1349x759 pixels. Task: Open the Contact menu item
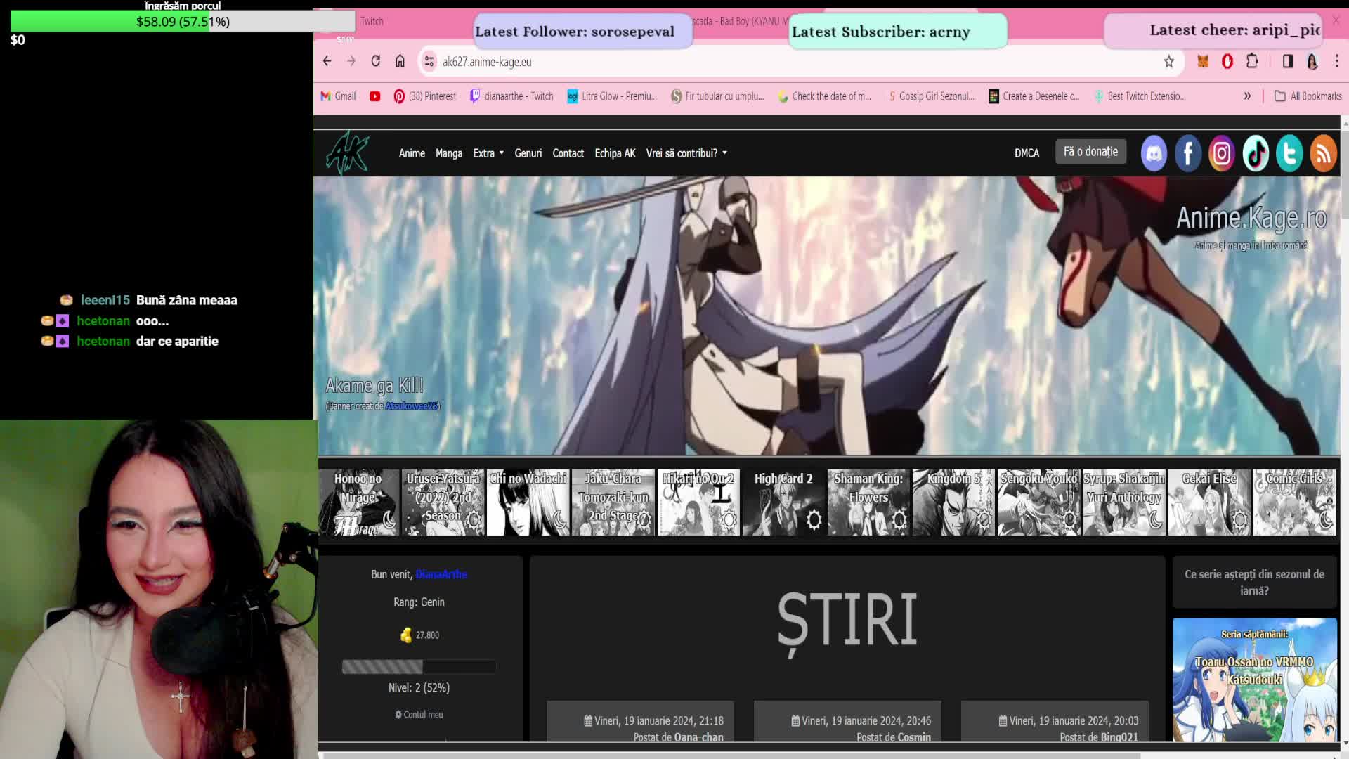point(568,153)
